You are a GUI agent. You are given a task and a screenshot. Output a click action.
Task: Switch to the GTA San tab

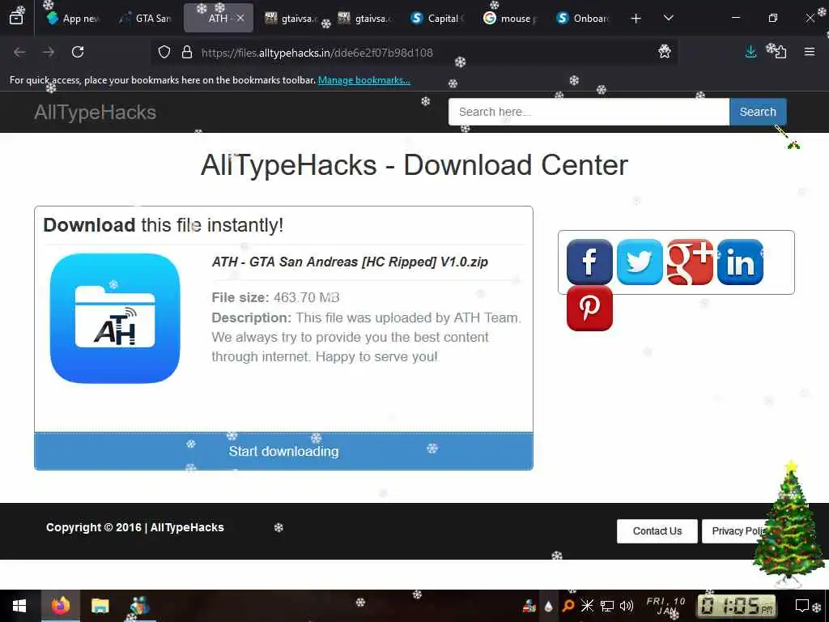(147, 18)
